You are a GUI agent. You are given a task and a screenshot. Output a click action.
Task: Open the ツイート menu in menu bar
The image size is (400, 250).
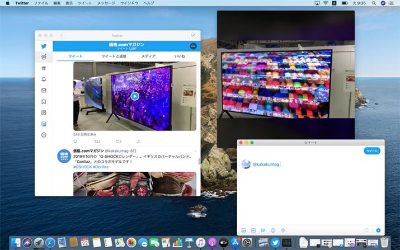pyautogui.click(x=85, y=3)
